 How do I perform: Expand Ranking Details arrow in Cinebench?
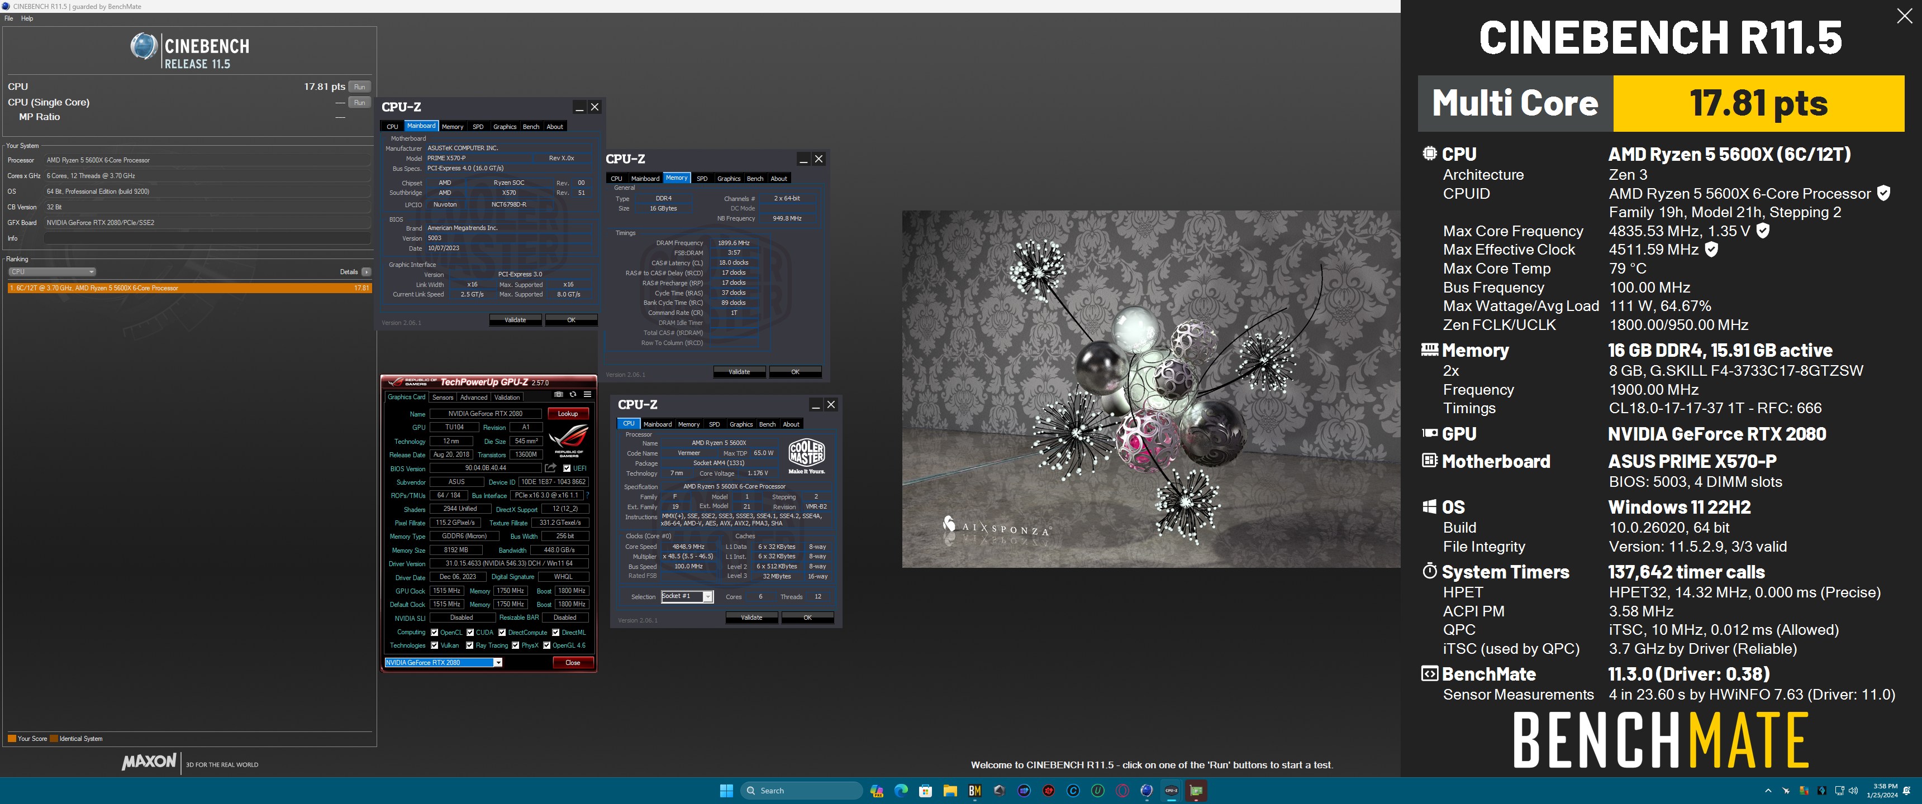(367, 271)
